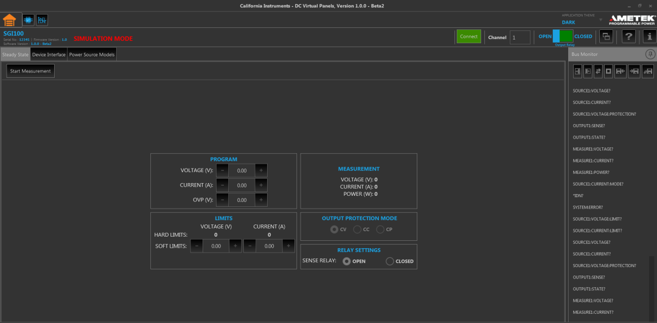Toggle the Output Relay OPEN/CLOSED switch
Viewport: 657px width, 323px height.
point(563,36)
